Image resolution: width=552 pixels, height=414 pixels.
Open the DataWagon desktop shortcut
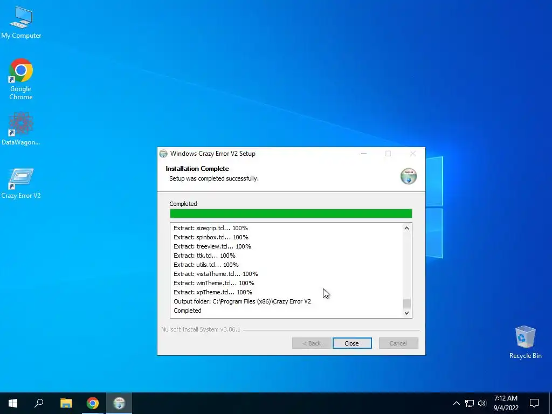click(21, 128)
